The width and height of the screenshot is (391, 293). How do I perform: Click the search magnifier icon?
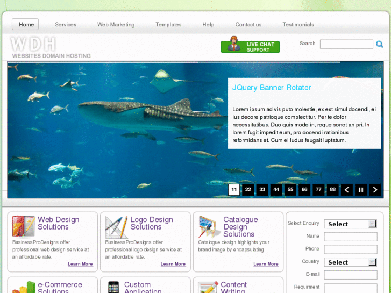click(379, 44)
